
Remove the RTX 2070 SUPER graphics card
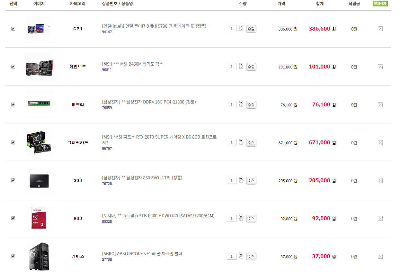tap(380, 143)
